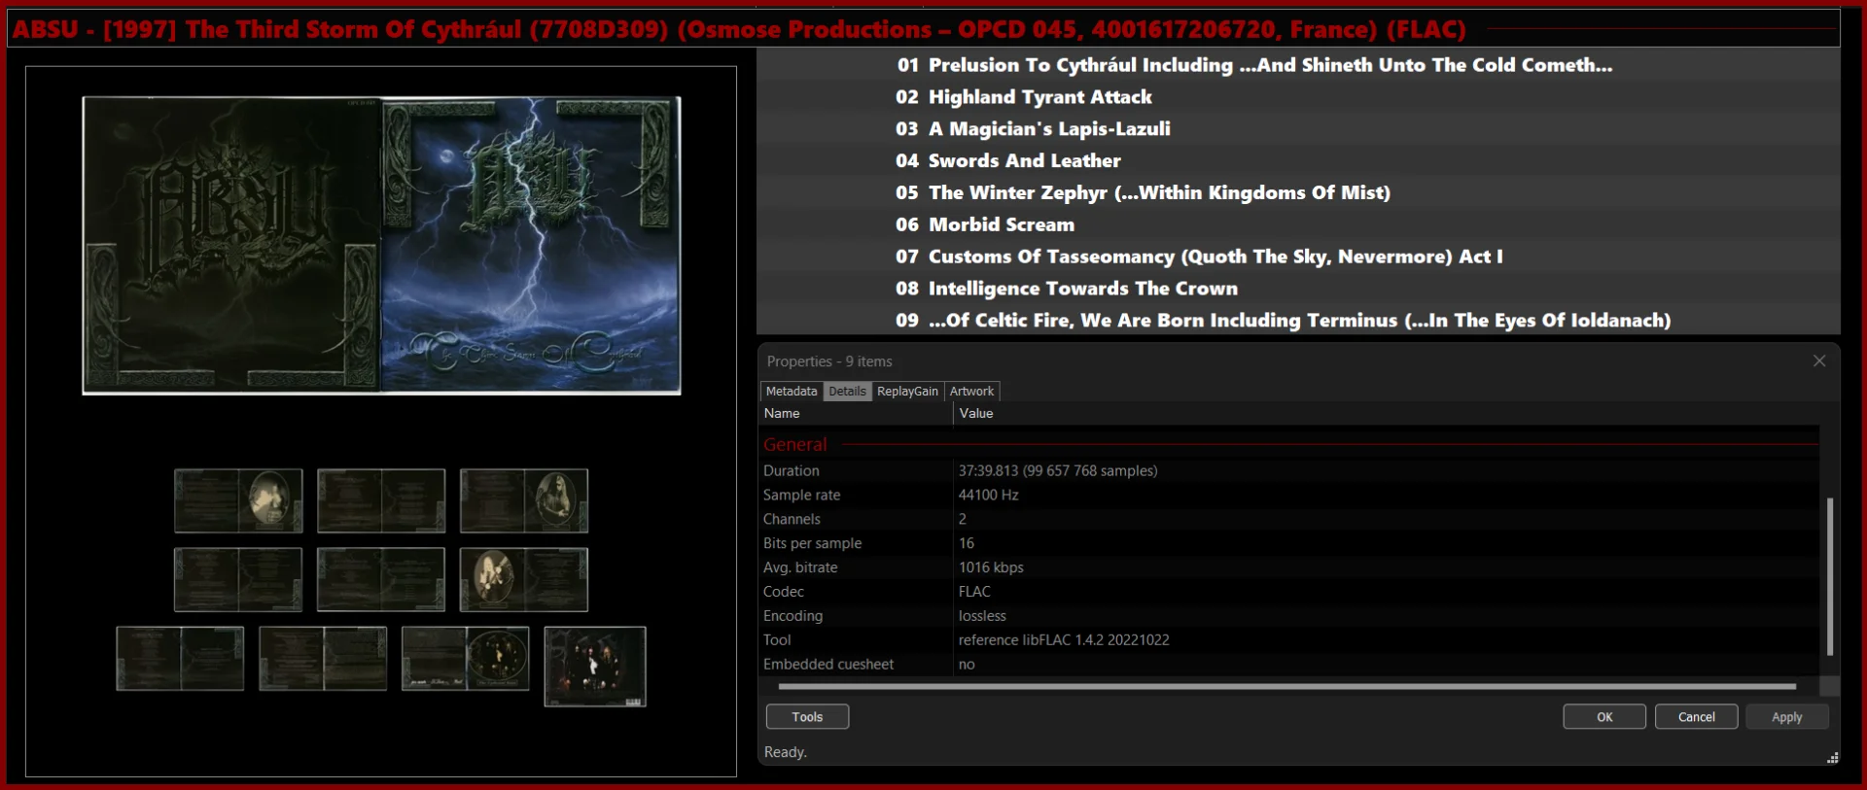
Task: Select track 05 The Winter Zephyr
Action: tap(1298, 192)
